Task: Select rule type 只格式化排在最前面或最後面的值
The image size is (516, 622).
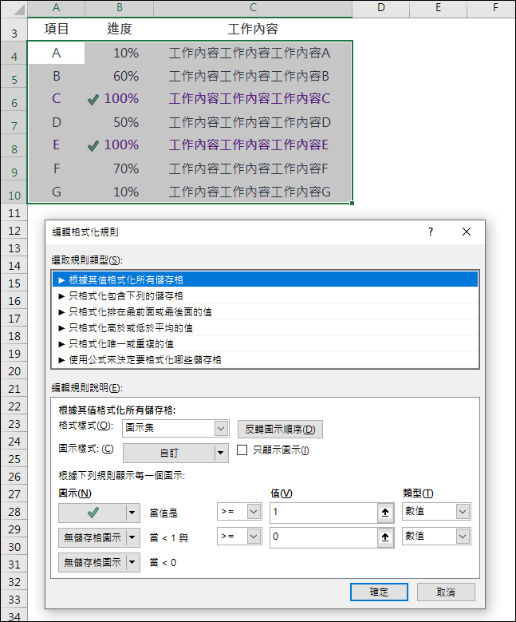Action: 265,311
